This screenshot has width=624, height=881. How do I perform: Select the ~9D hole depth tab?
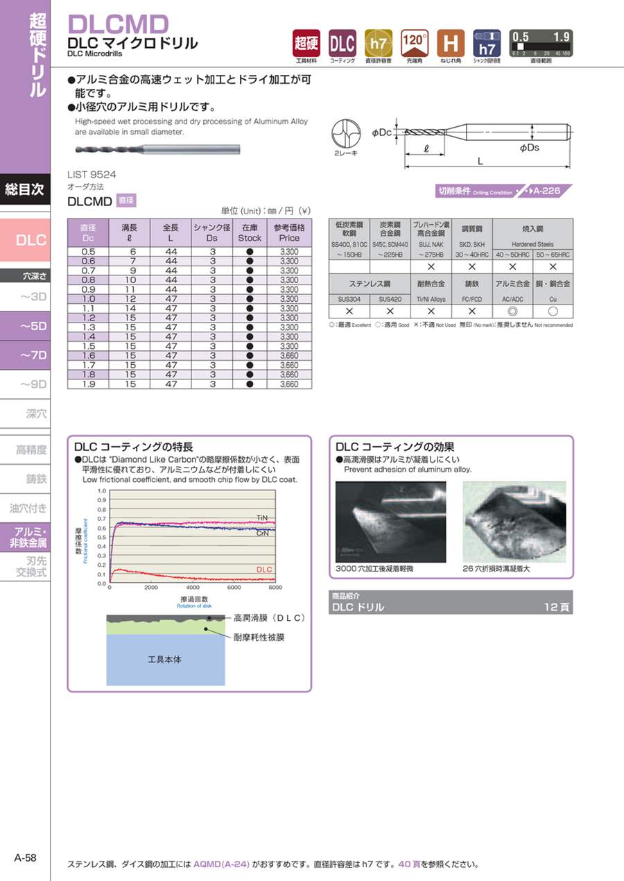(x=25, y=384)
